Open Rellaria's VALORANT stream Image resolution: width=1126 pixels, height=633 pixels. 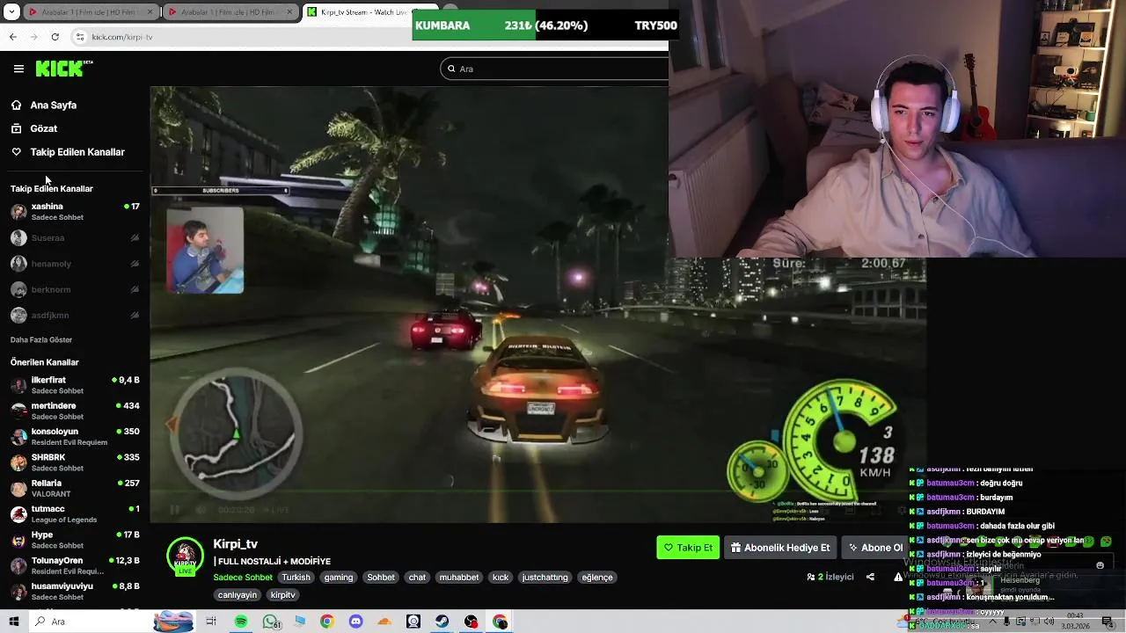75,488
